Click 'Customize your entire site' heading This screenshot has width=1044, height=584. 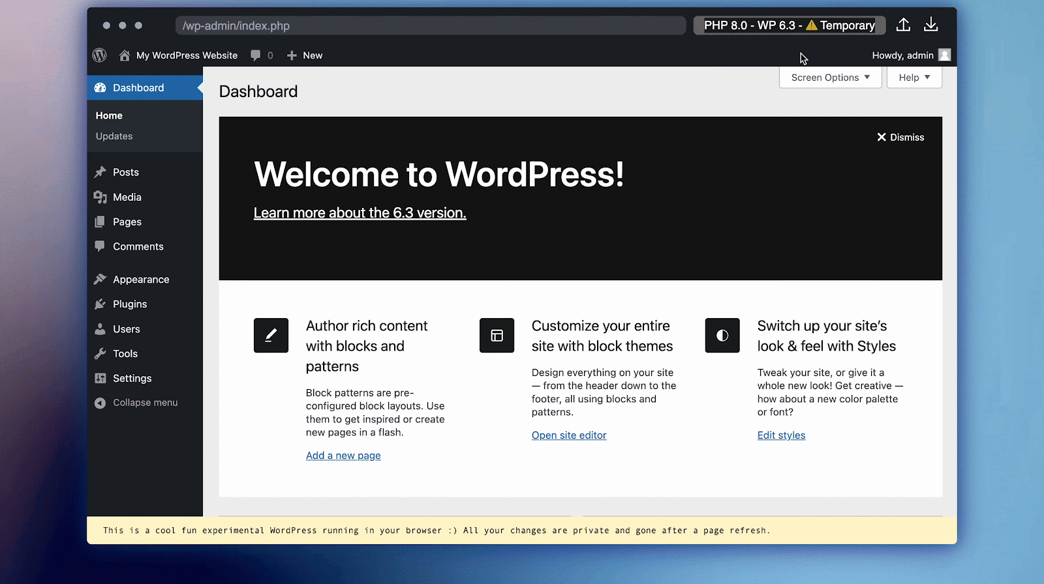(602, 336)
